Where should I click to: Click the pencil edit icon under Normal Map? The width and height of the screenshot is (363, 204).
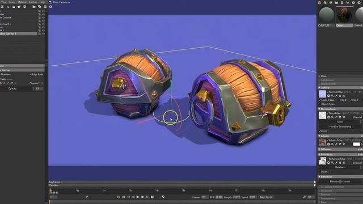(x=336, y=96)
